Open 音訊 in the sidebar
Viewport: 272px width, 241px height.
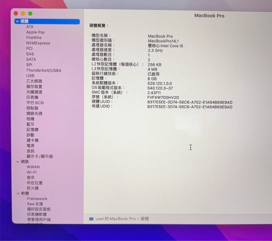pos(31,151)
